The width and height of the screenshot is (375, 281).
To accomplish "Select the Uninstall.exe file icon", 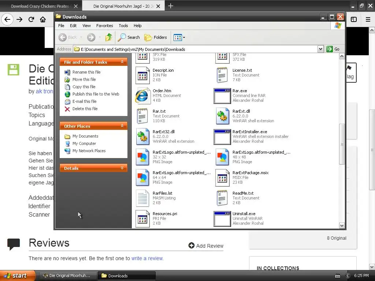I will (x=222, y=219).
